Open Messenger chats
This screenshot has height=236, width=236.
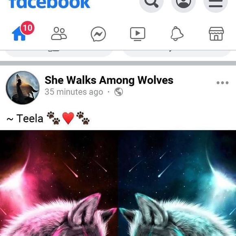coord(98,34)
